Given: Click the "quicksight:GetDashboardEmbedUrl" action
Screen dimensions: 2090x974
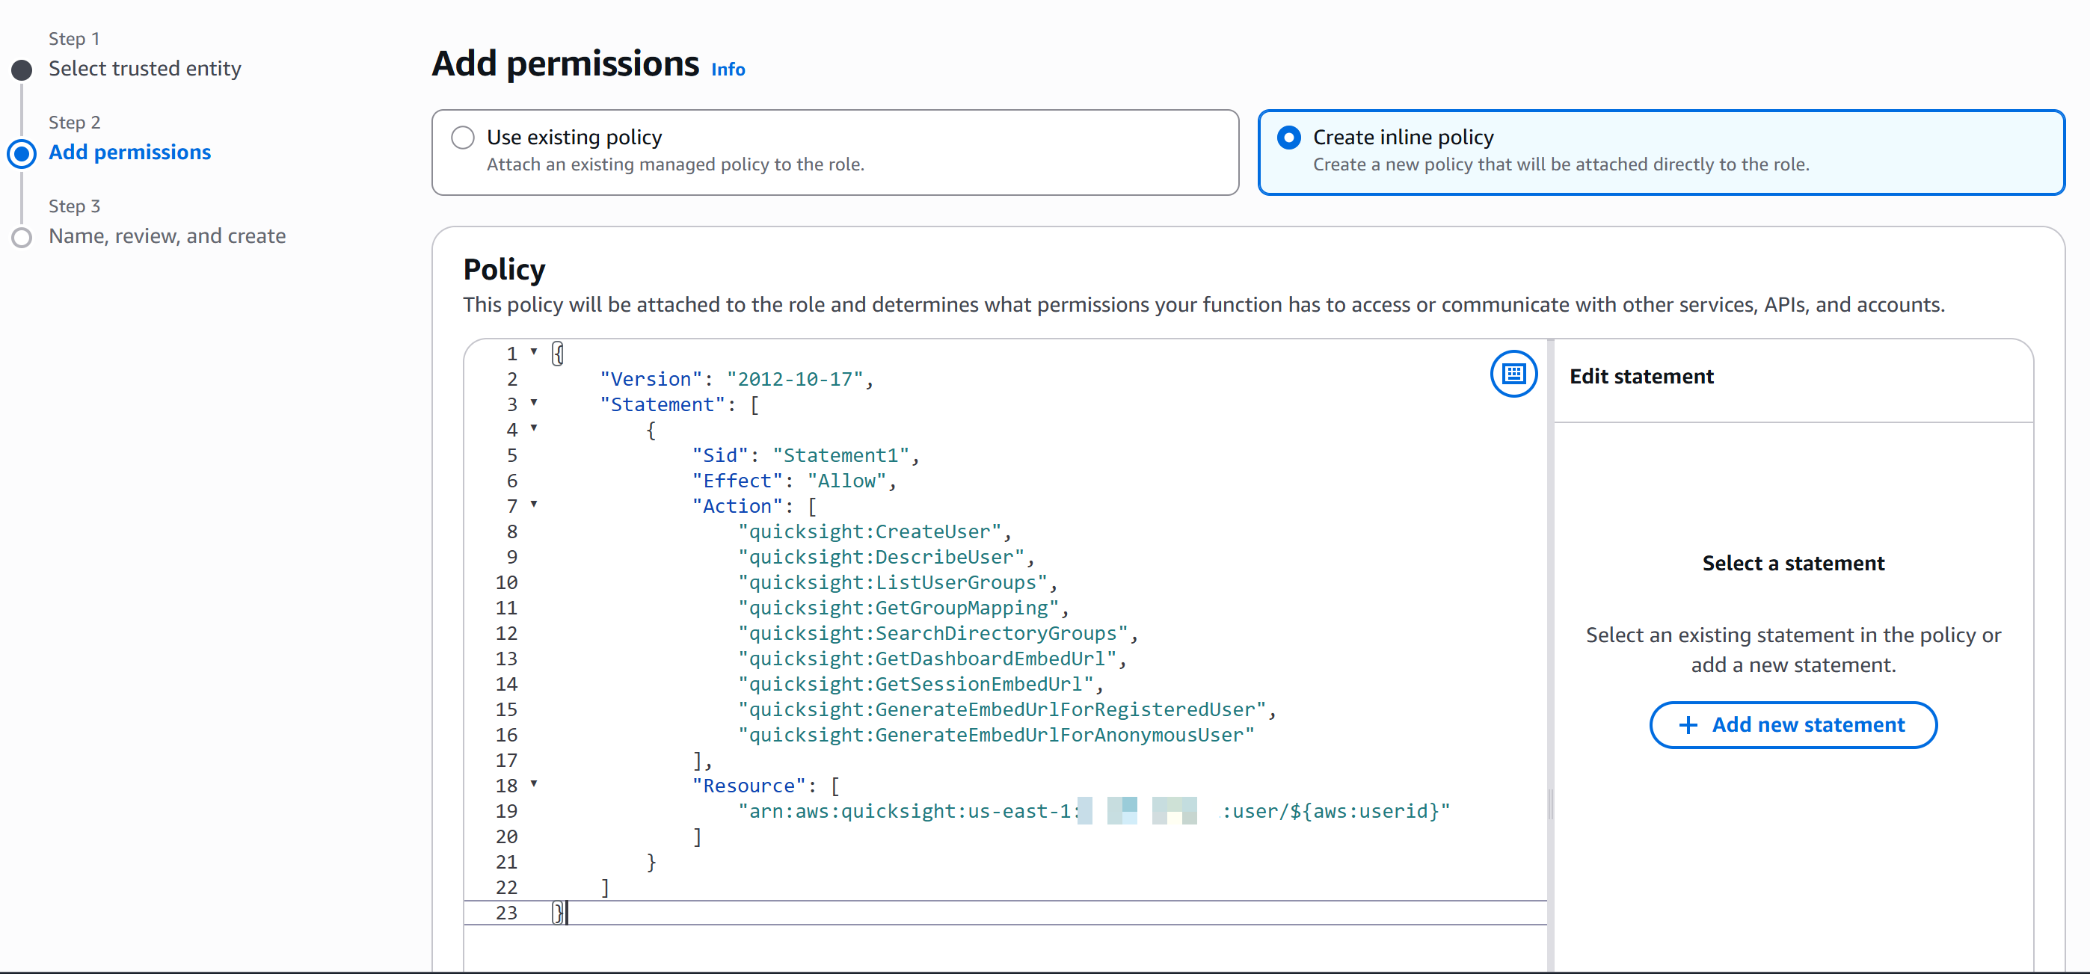Looking at the screenshot, I should pyautogui.click(x=927, y=659).
